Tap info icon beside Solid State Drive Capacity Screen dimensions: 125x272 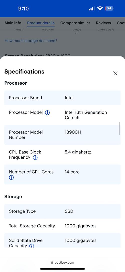(x=32, y=246)
